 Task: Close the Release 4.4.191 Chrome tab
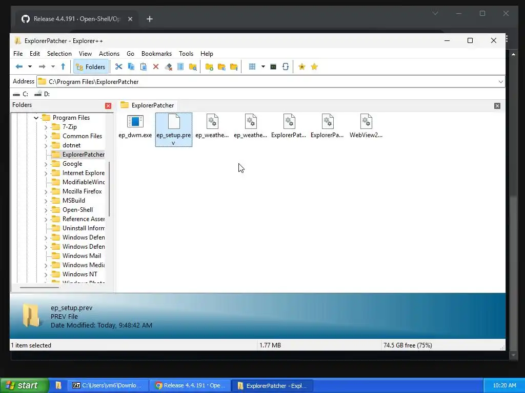[x=130, y=19]
